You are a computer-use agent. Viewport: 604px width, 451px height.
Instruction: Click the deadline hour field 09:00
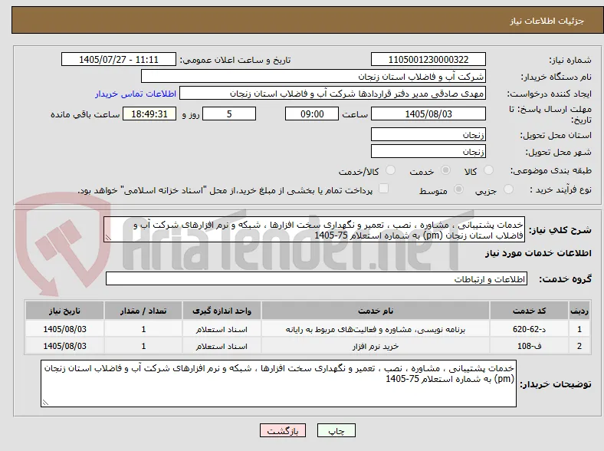312,114
